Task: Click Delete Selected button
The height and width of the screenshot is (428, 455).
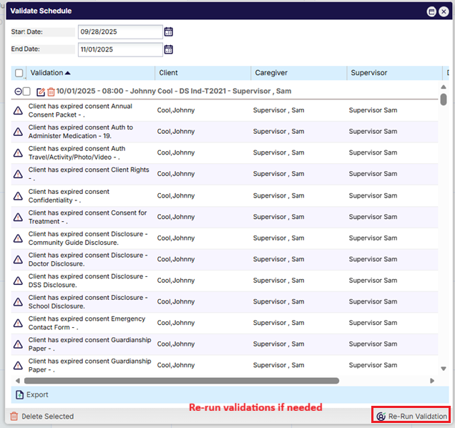Action: pos(42,417)
